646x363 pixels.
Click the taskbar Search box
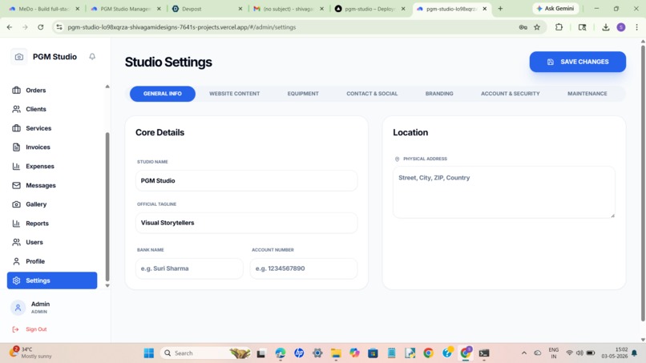coord(206,353)
